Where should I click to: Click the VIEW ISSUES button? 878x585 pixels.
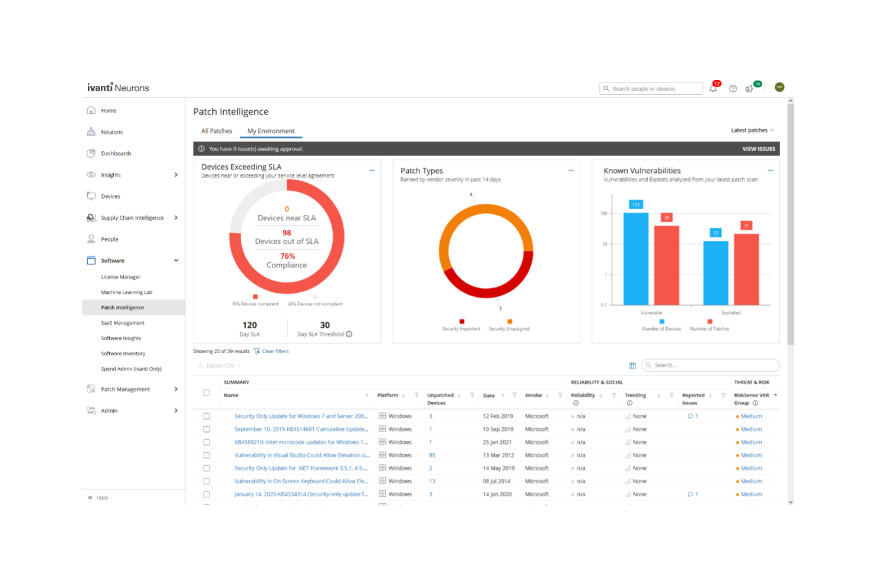pyautogui.click(x=758, y=148)
